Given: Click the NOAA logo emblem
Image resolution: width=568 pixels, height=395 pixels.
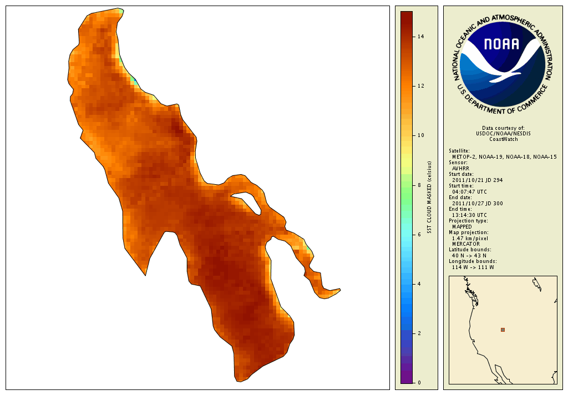Looking at the screenshot, I should (x=503, y=65).
